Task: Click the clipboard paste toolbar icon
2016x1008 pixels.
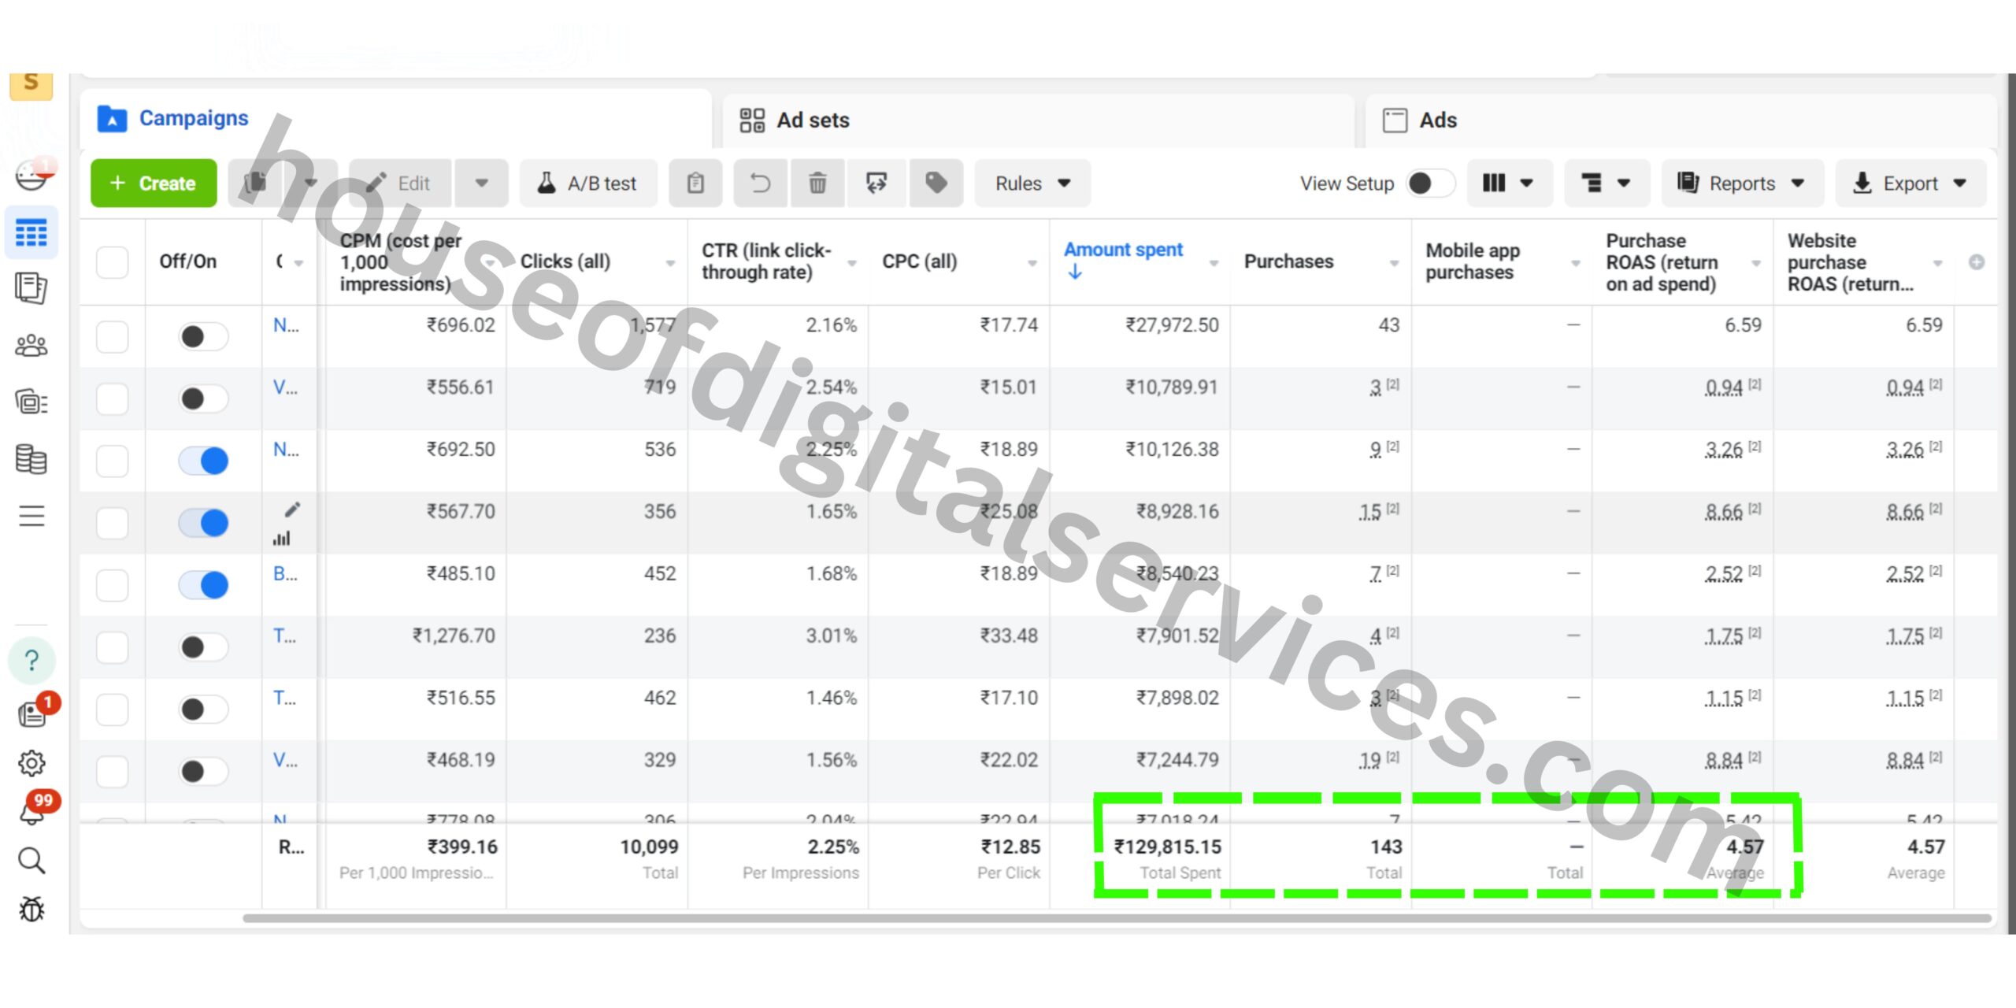Action: point(695,183)
